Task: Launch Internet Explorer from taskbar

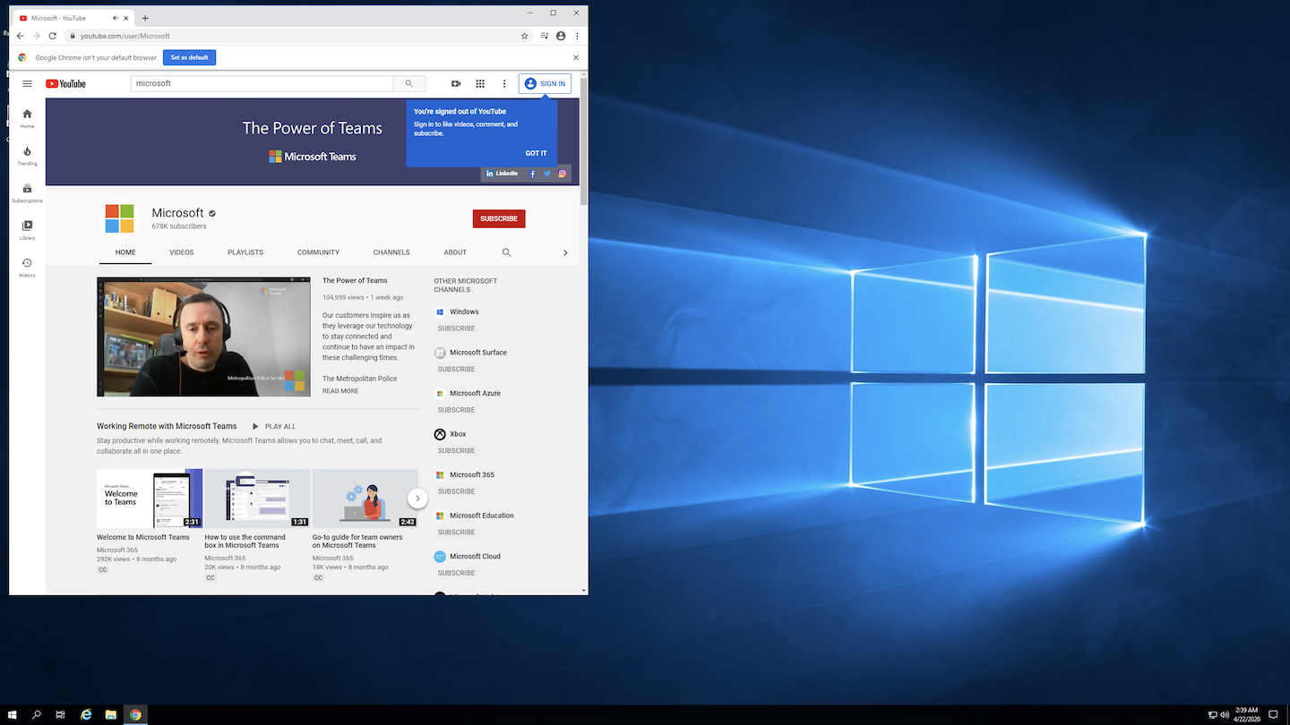Action: pos(86,715)
